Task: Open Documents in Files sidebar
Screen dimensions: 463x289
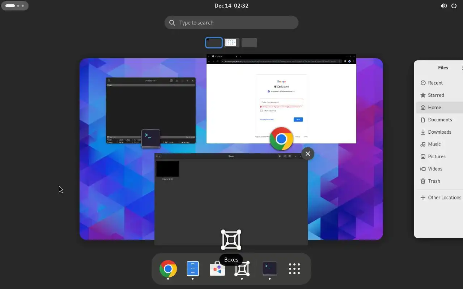Action: tap(440, 120)
